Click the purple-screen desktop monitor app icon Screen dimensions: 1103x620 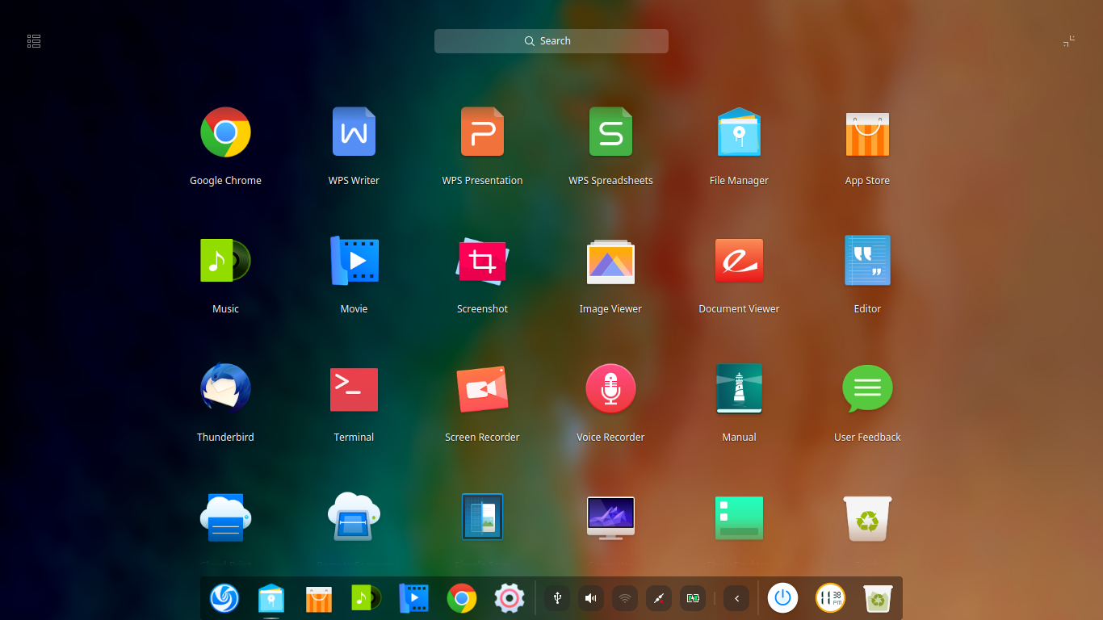pos(610,517)
